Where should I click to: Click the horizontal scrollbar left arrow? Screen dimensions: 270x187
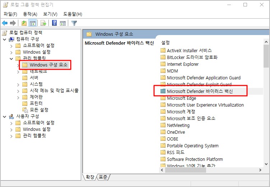(162, 170)
